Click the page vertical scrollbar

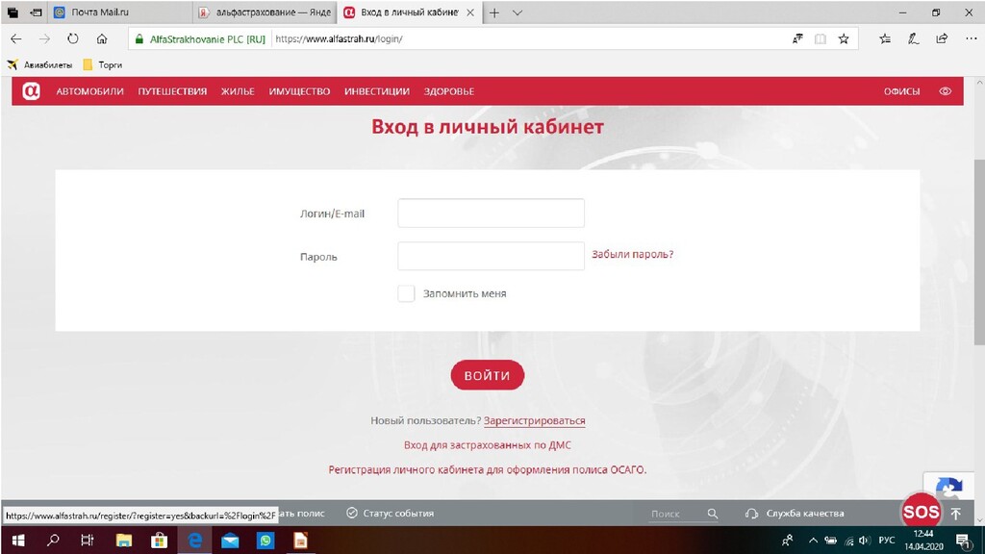[978, 251]
